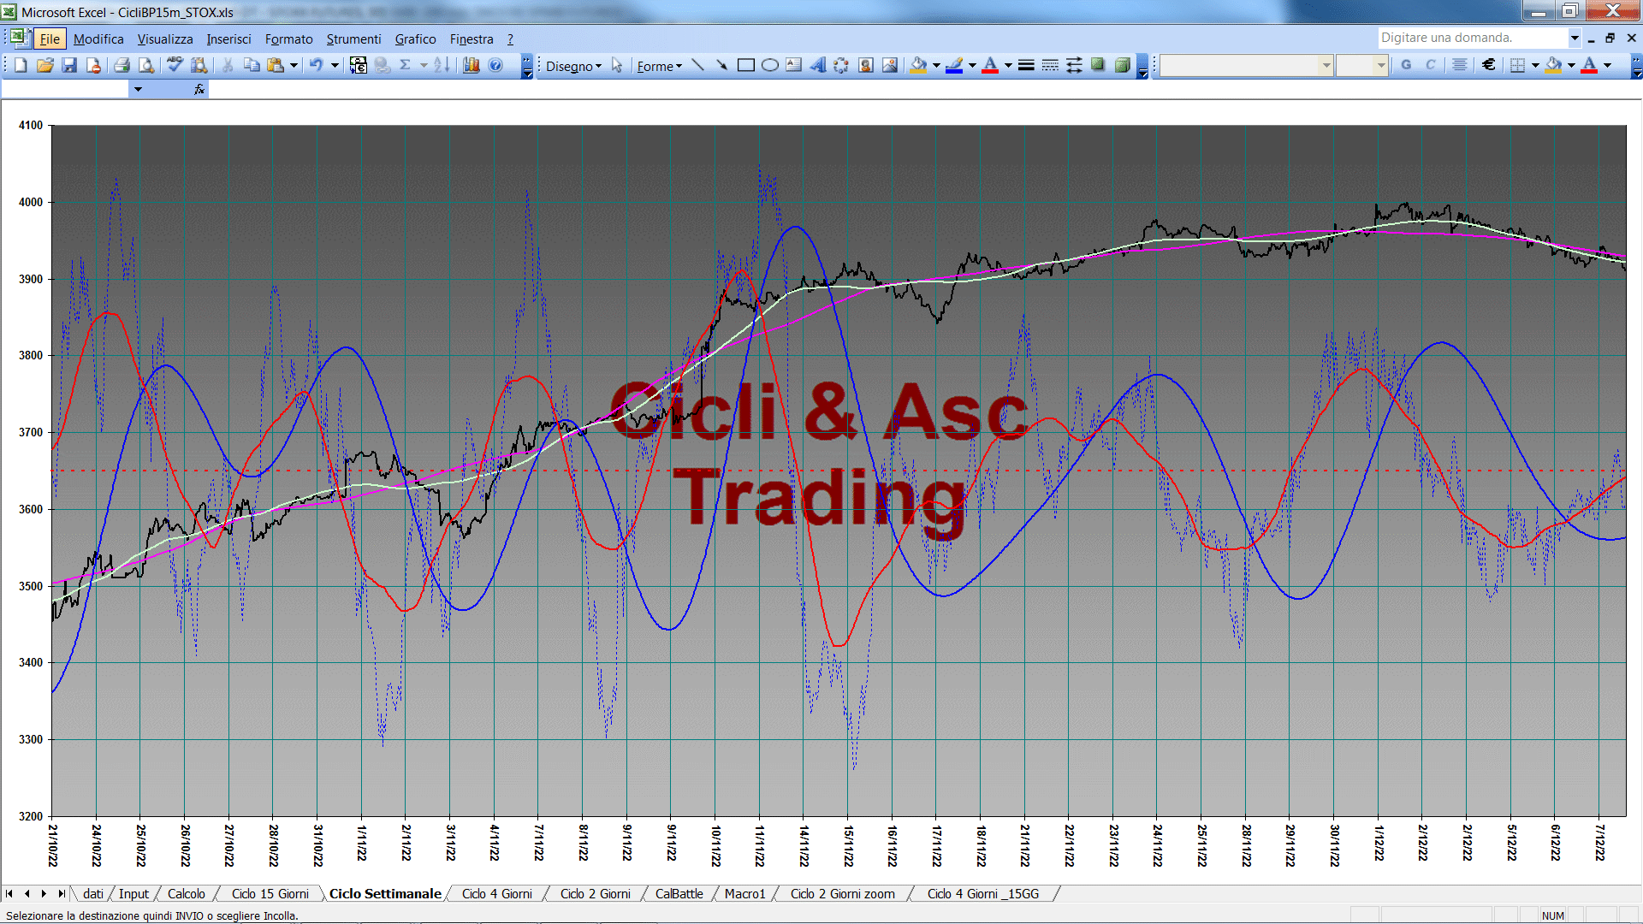Select the Arrow drawing tool
Image resolution: width=1643 pixels, height=924 pixels.
point(722,65)
